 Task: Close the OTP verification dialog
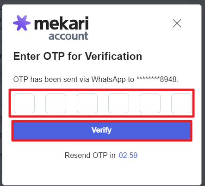177,23
